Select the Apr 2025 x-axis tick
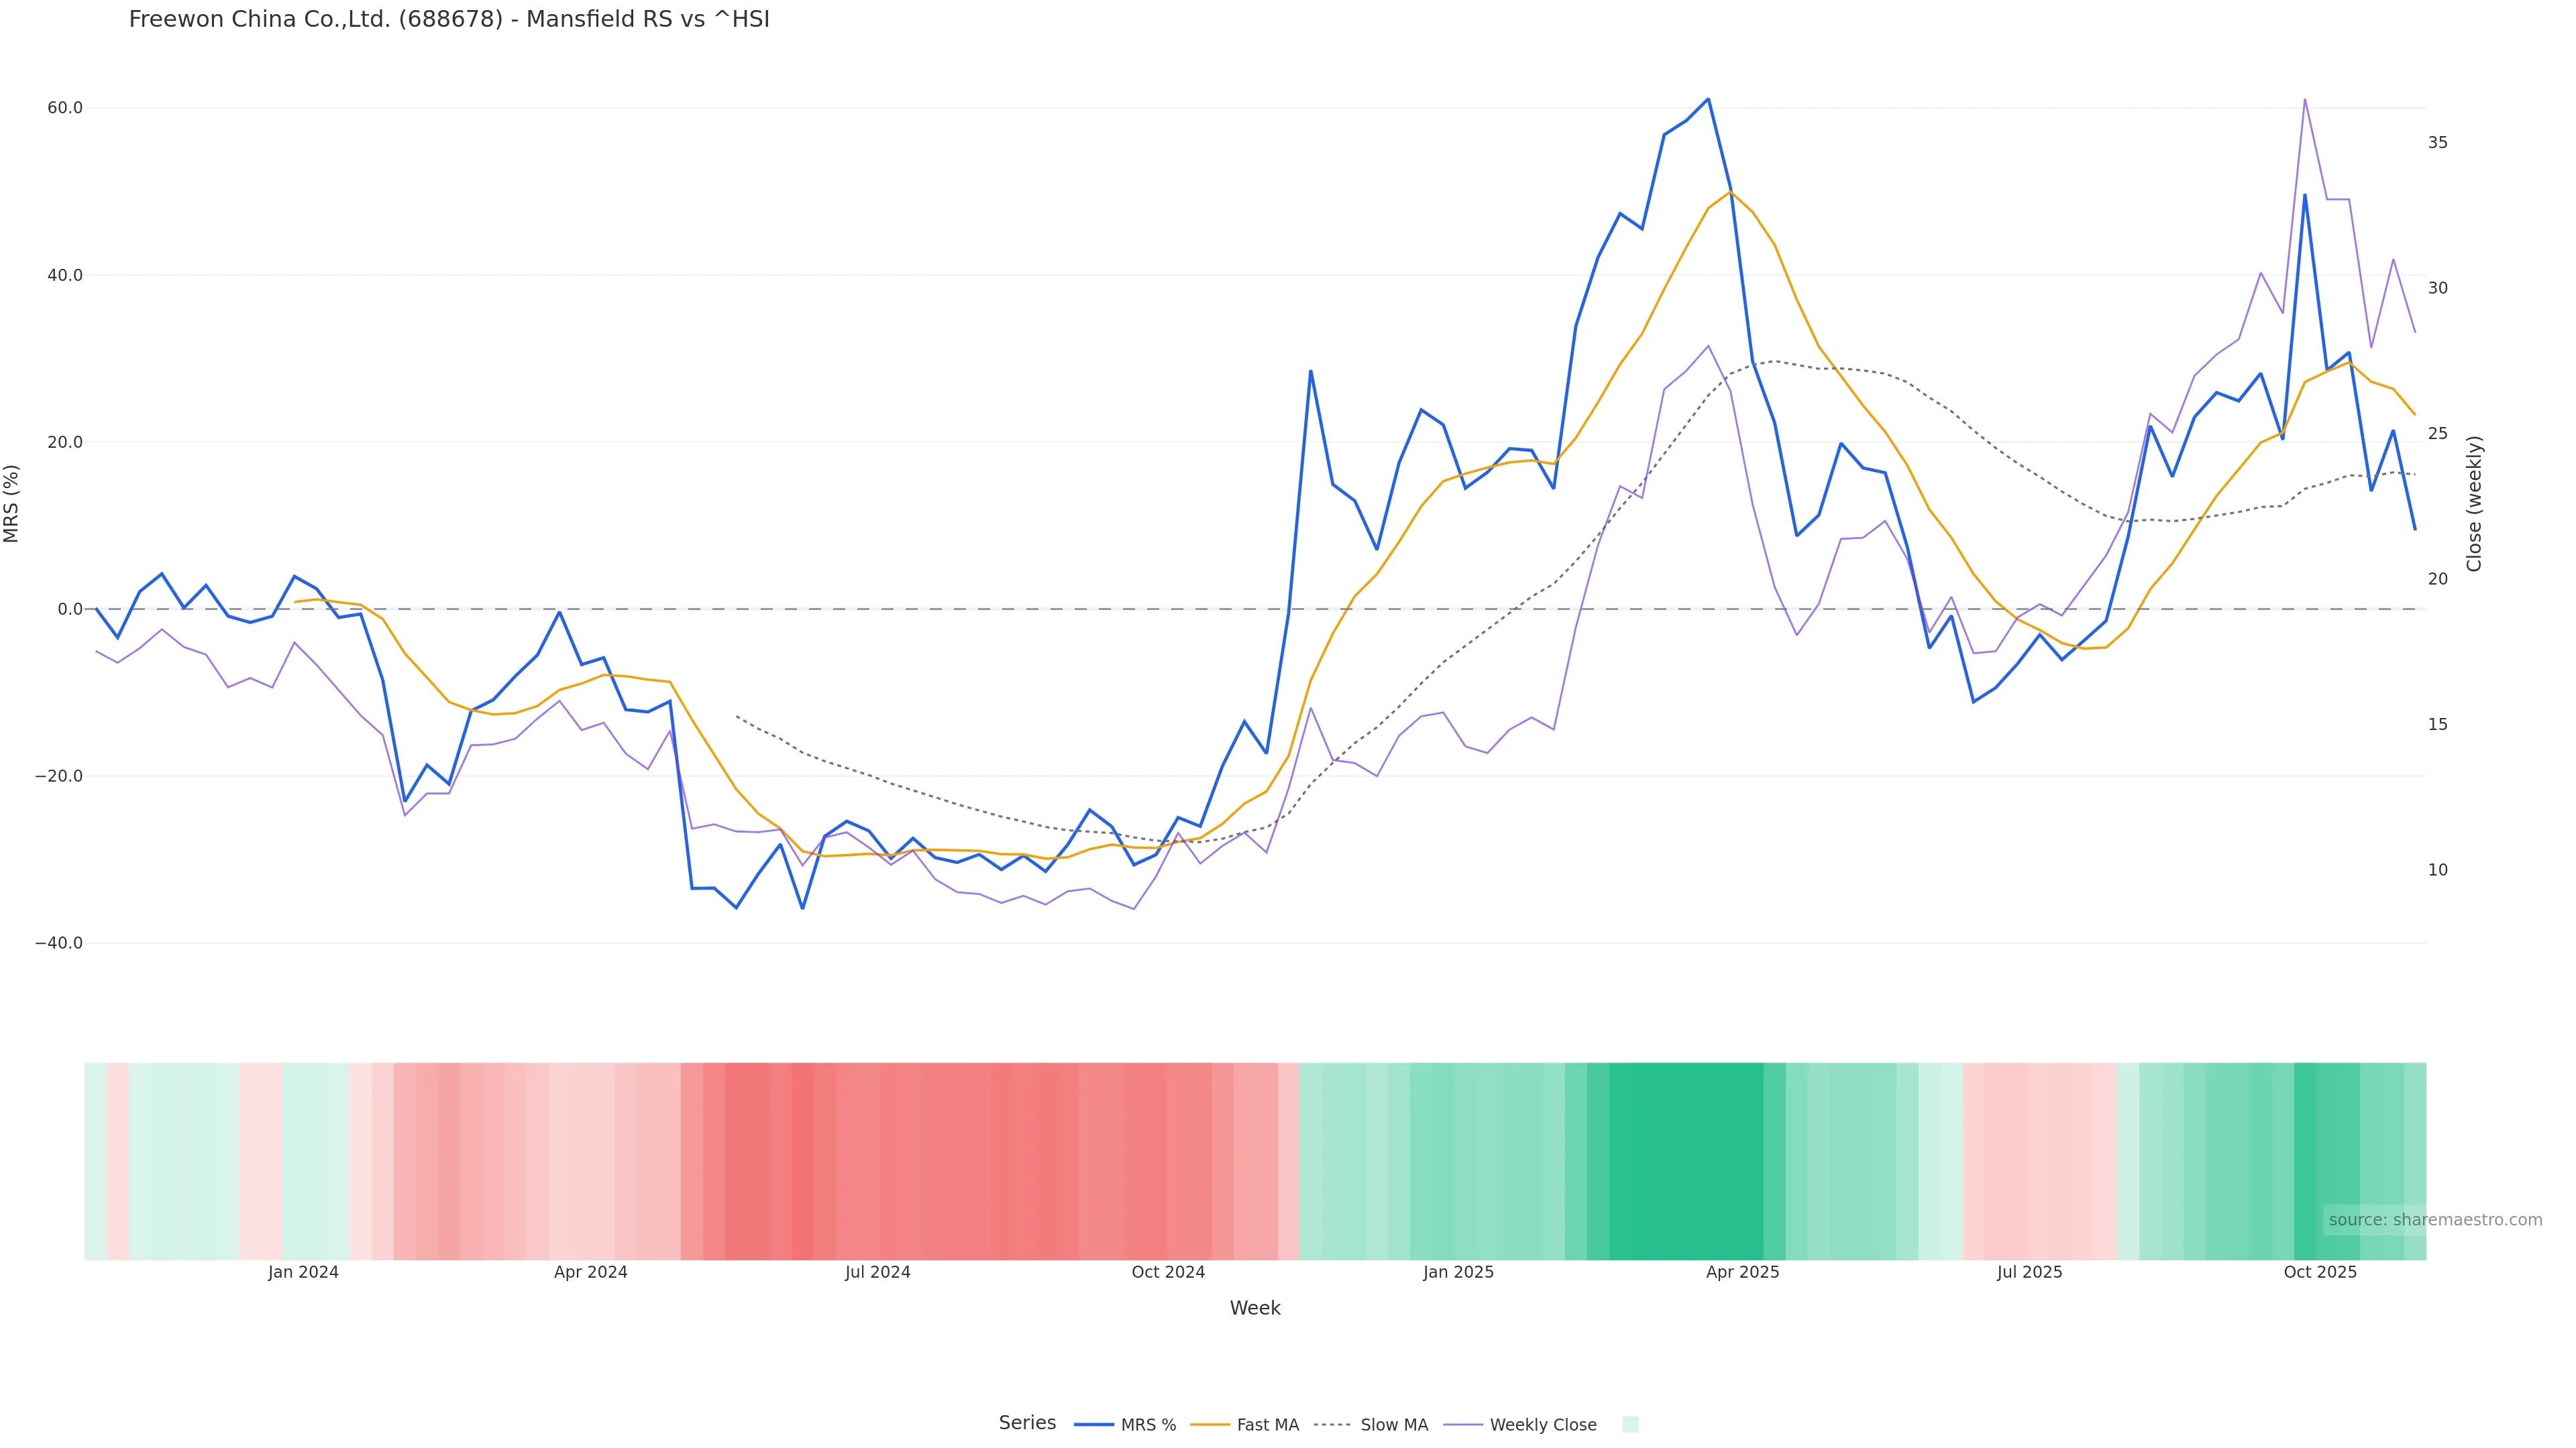Image resolution: width=2576 pixels, height=1448 pixels. (x=1742, y=1273)
